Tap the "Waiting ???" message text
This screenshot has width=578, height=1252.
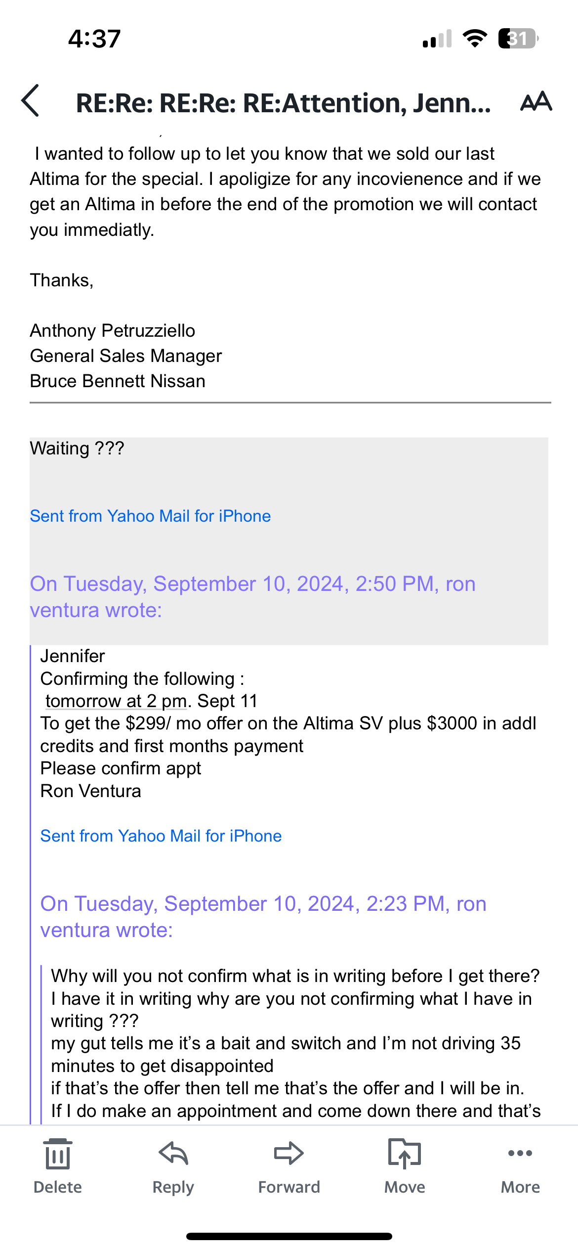pos(77,448)
